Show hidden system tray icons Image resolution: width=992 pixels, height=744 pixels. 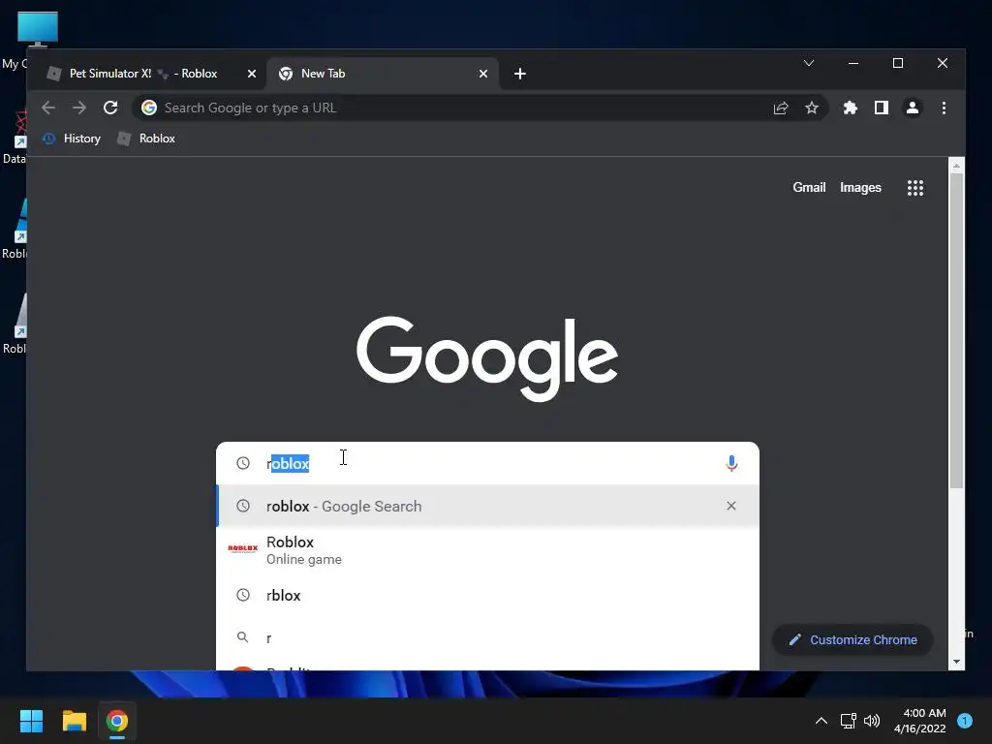click(x=821, y=721)
